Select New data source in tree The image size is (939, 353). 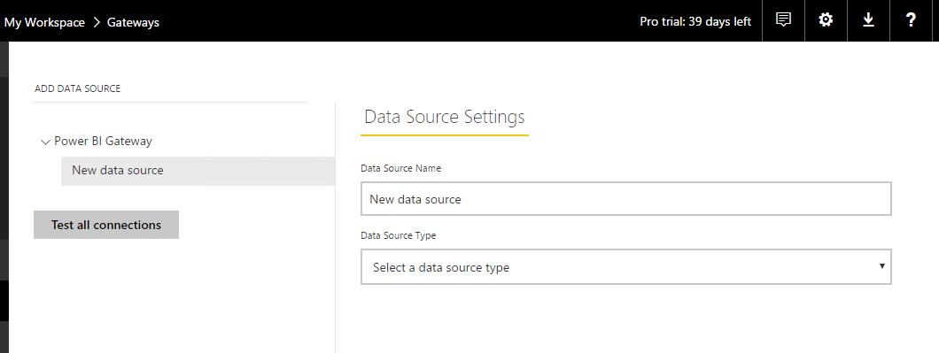point(198,171)
